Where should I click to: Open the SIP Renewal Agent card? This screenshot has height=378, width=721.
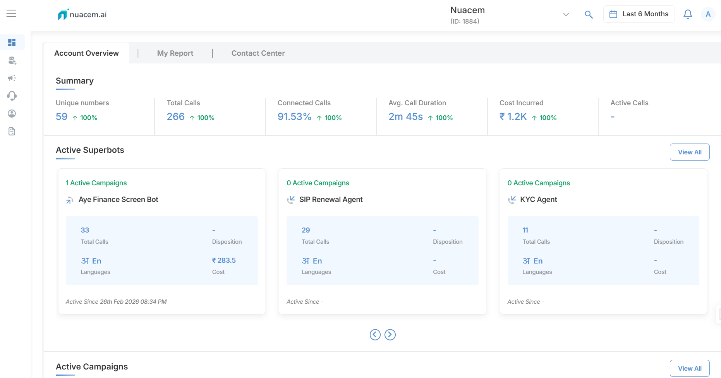(382, 241)
